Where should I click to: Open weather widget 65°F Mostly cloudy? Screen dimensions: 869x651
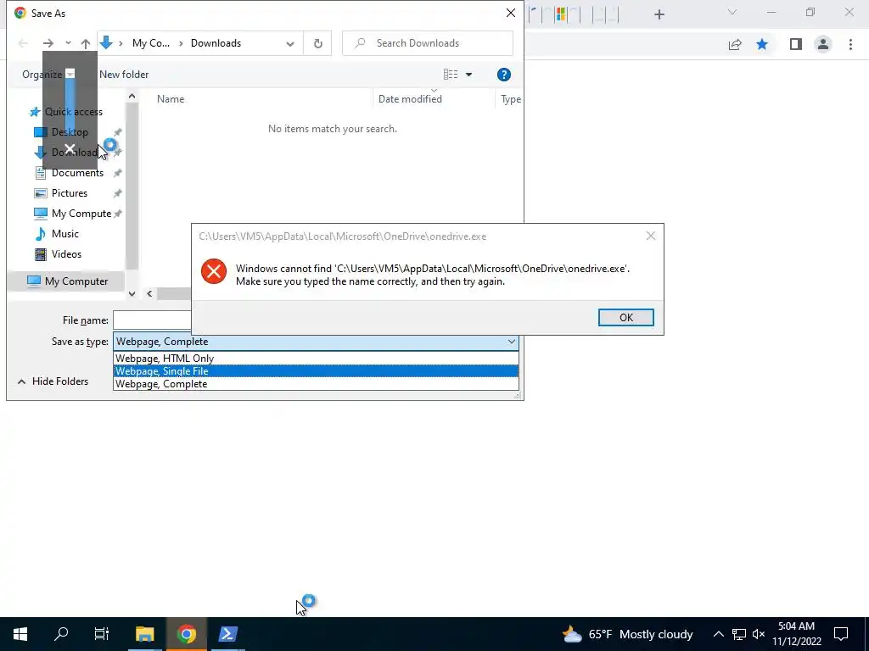pos(627,634)
